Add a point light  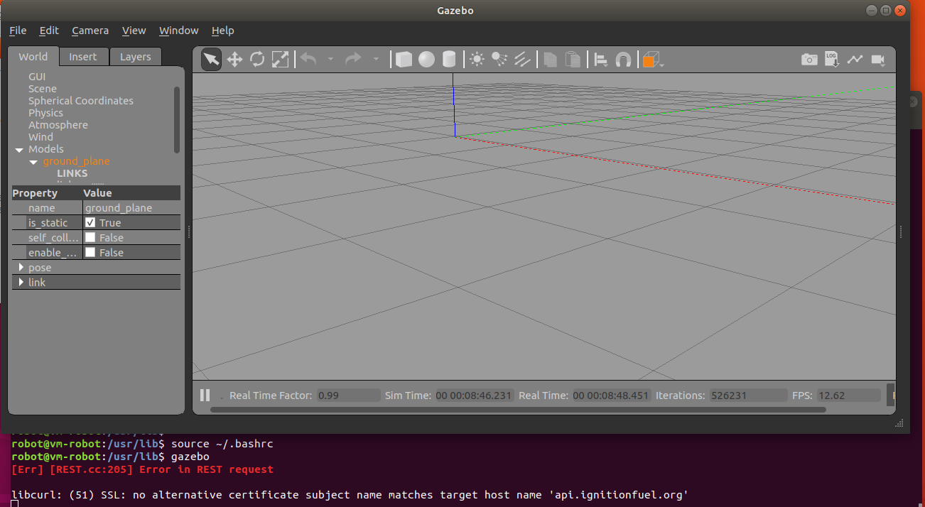click(x=477, y=60)
